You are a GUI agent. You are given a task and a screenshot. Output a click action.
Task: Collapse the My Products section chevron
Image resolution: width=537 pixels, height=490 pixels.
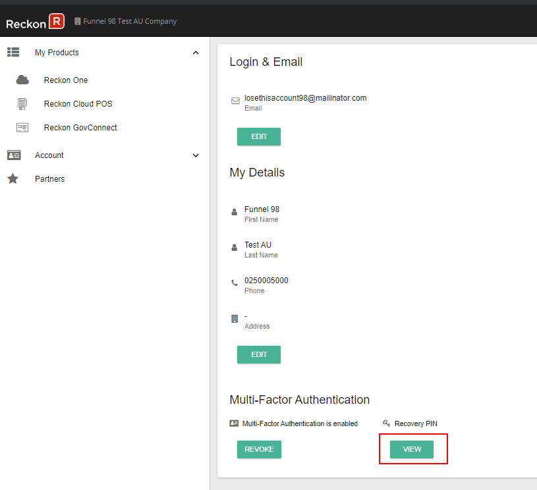(196, 53)
